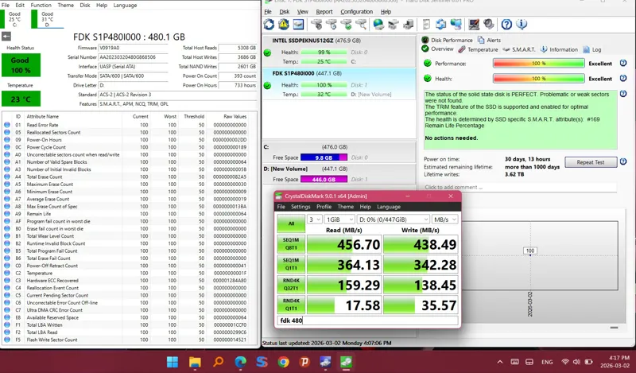Screen dimensions: 636x373
Task: Switch to the Disk Performance tab
Action: pos(447,40)
